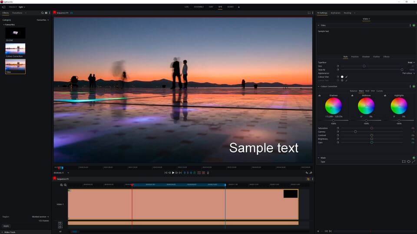Disable the Titles effect toggle
Viewport: 417px width, 234px height.
click(x=414, y=26)
